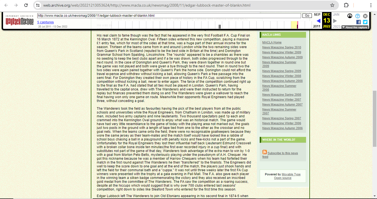
Task: Open News Magazine Autumn 2008
Action: point(282,81)
